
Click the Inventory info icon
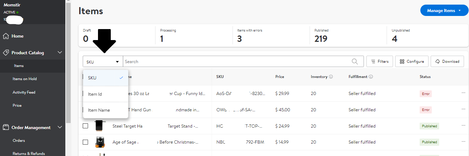pyautogui.click(x=331, y=77)
